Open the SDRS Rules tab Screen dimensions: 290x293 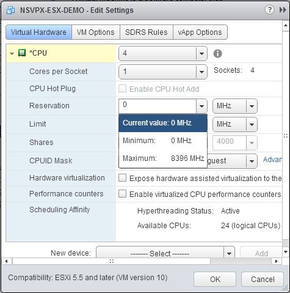click(x=147, y=32)
